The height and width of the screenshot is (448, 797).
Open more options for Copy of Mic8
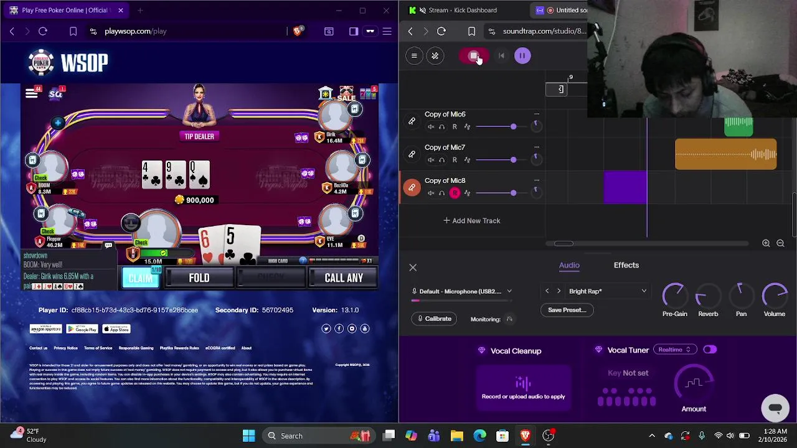[x=537, y=180]
